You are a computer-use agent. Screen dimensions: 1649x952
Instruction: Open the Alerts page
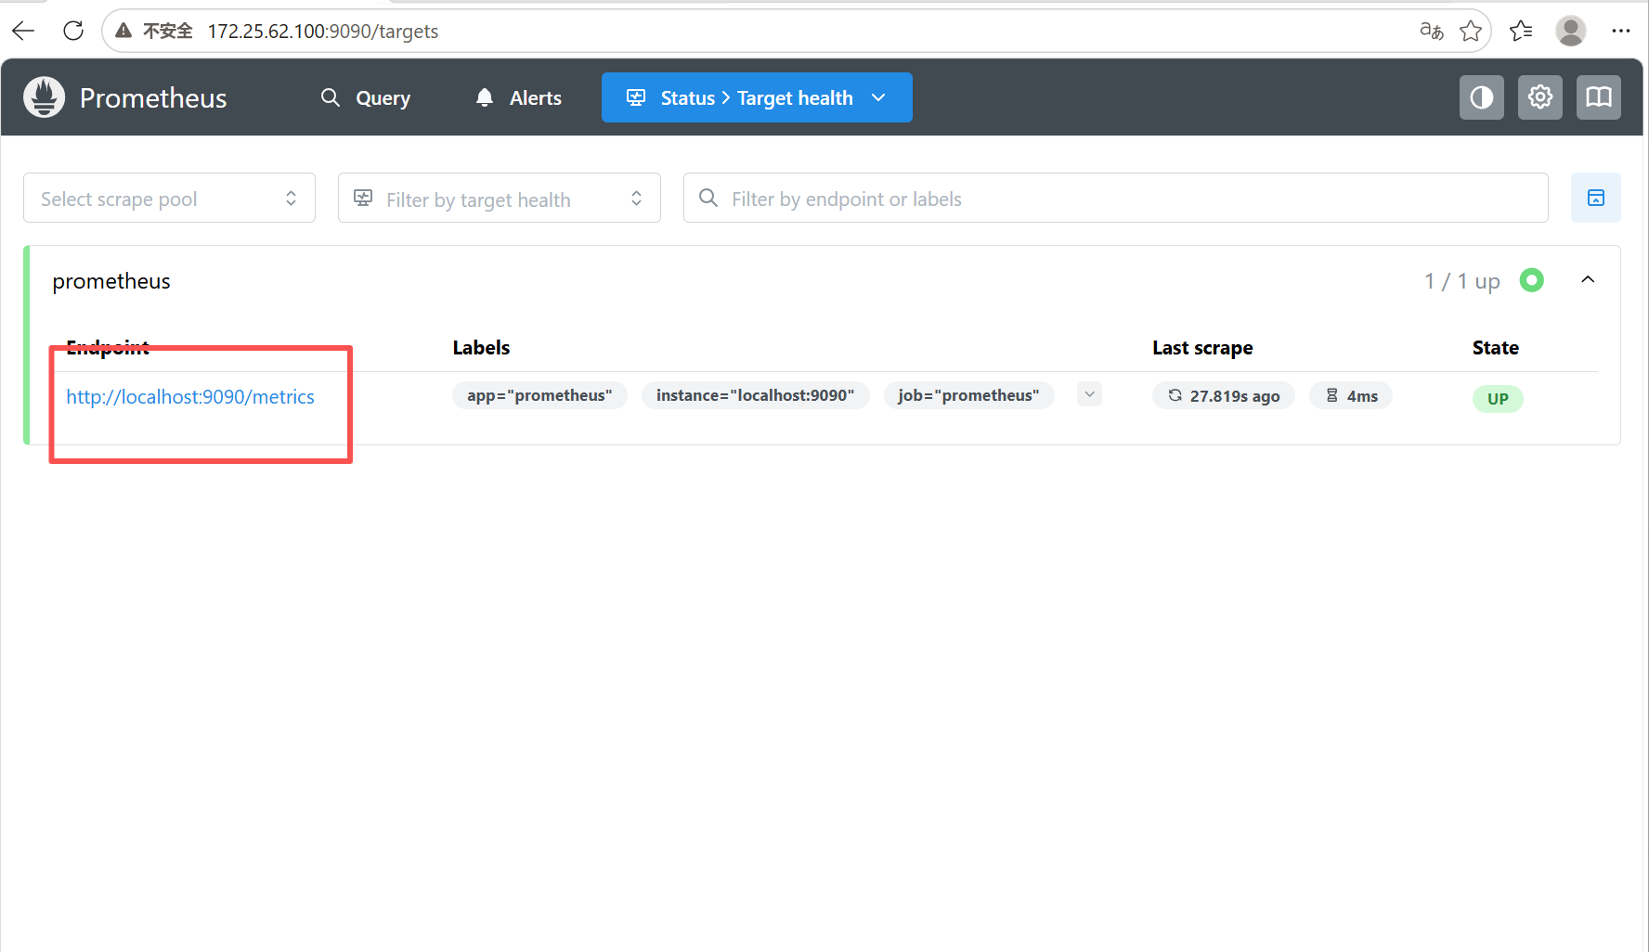518,97
